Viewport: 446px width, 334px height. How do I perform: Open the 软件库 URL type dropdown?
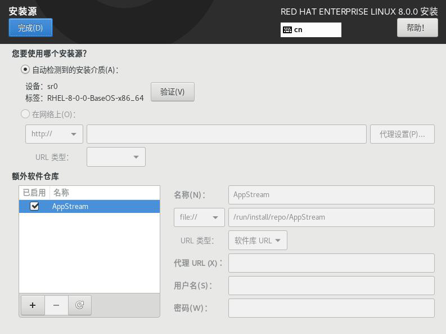coord(258,241)
